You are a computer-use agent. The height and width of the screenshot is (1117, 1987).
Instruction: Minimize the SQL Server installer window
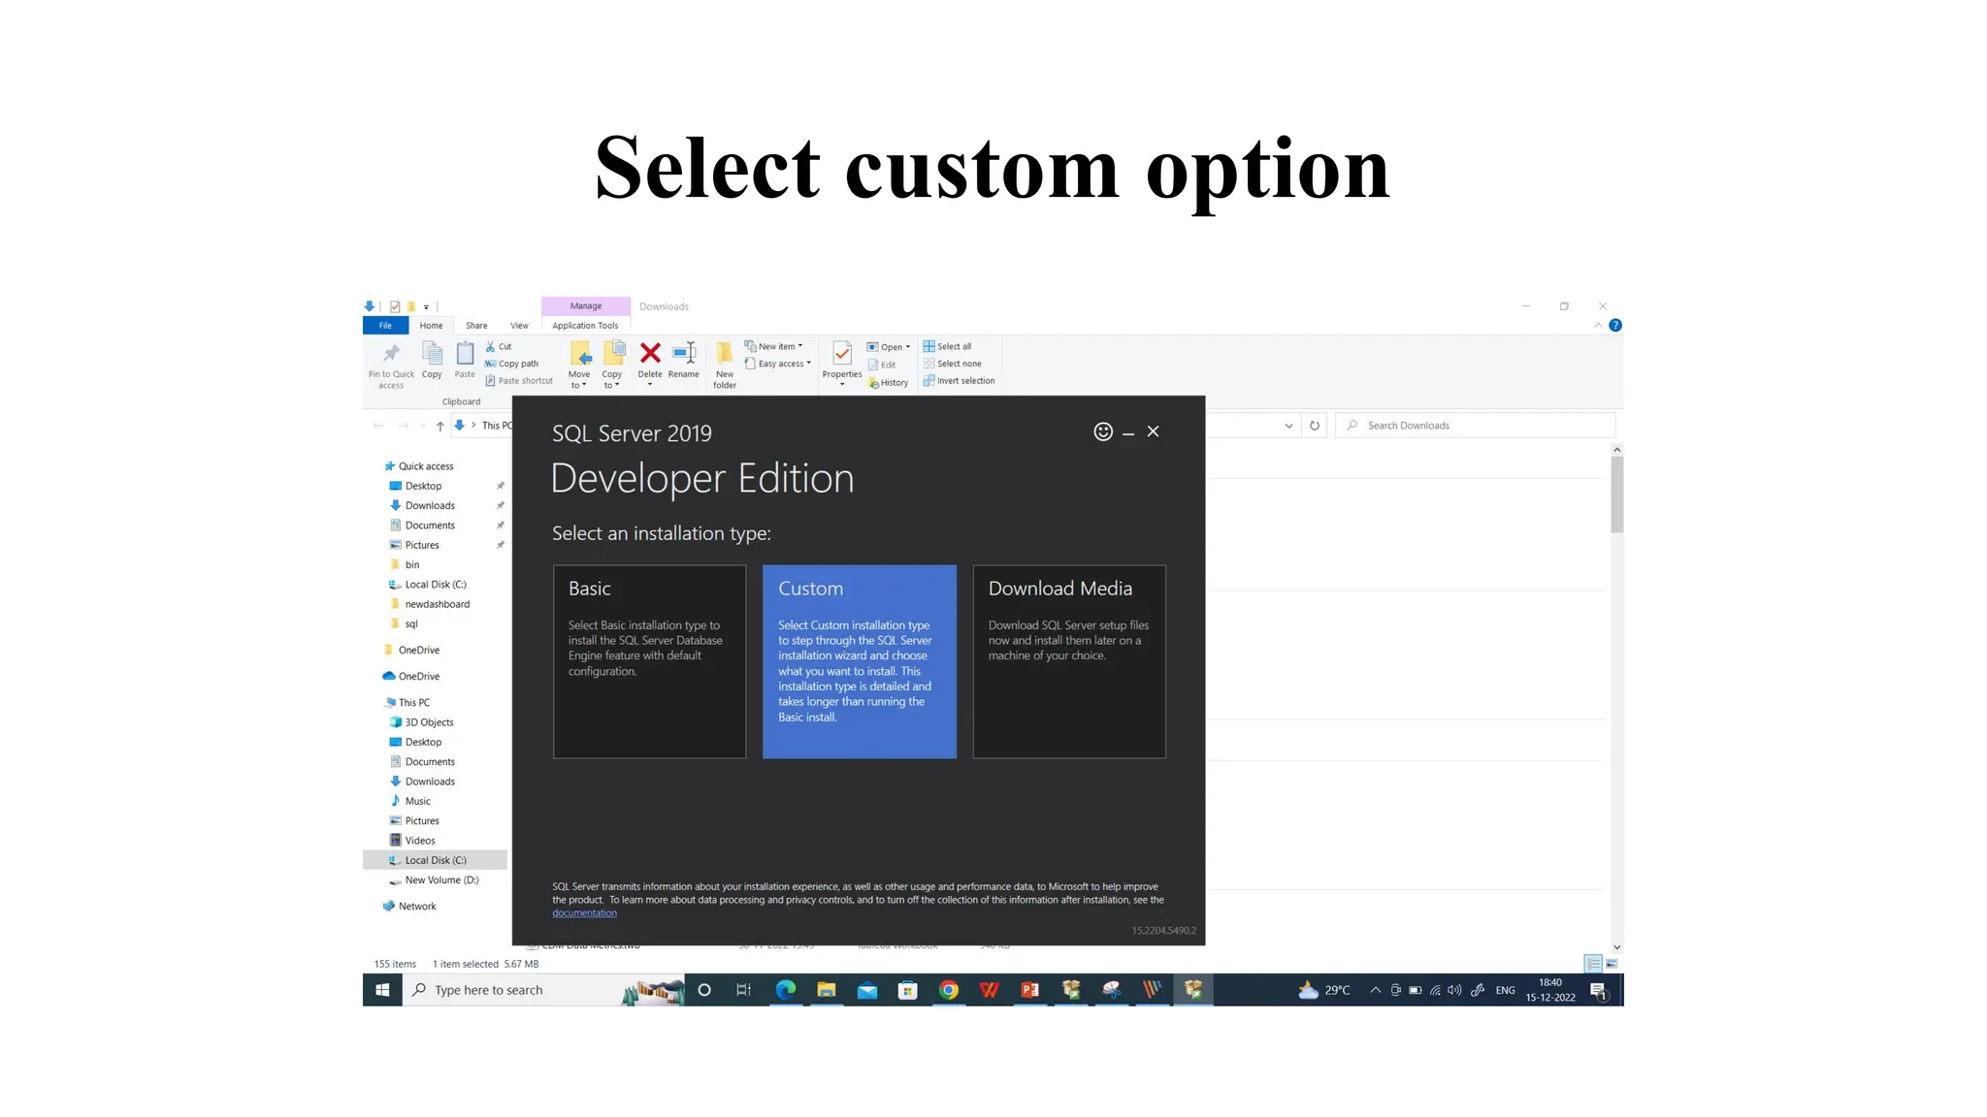click(1128, 433)
